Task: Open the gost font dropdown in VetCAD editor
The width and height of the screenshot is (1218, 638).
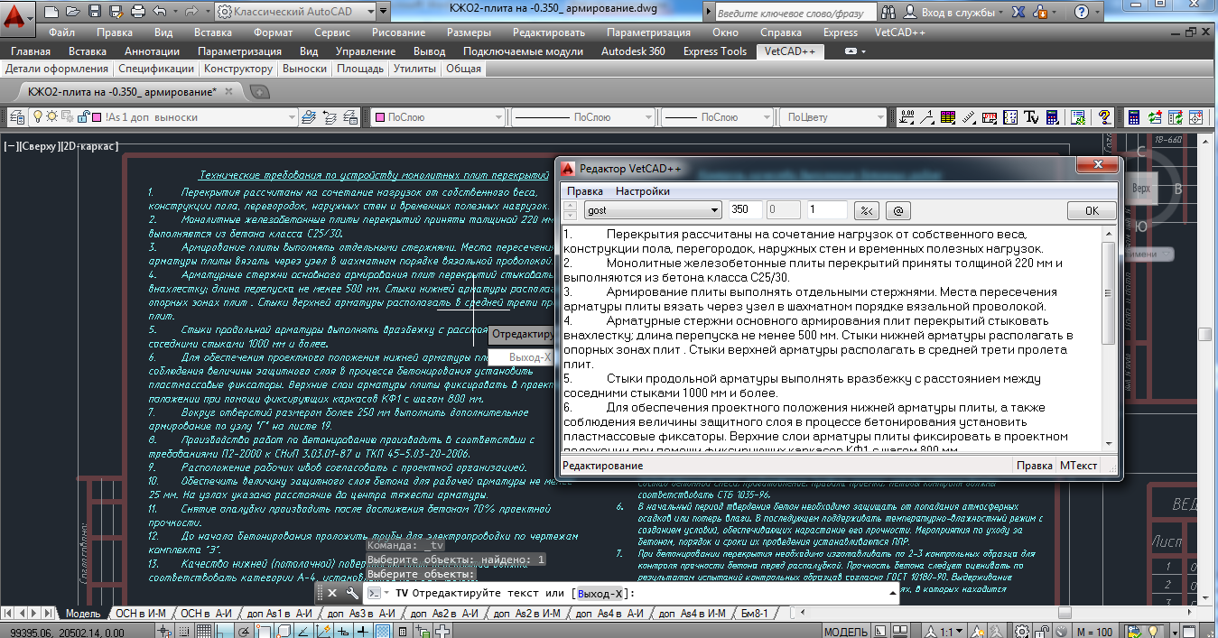Action: [653, 210]
